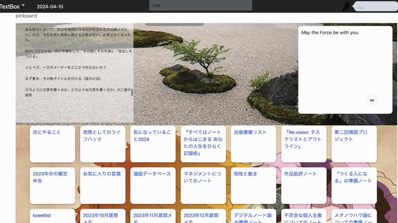Click the owl icon in top bar
398x223 pixels.
346,6
